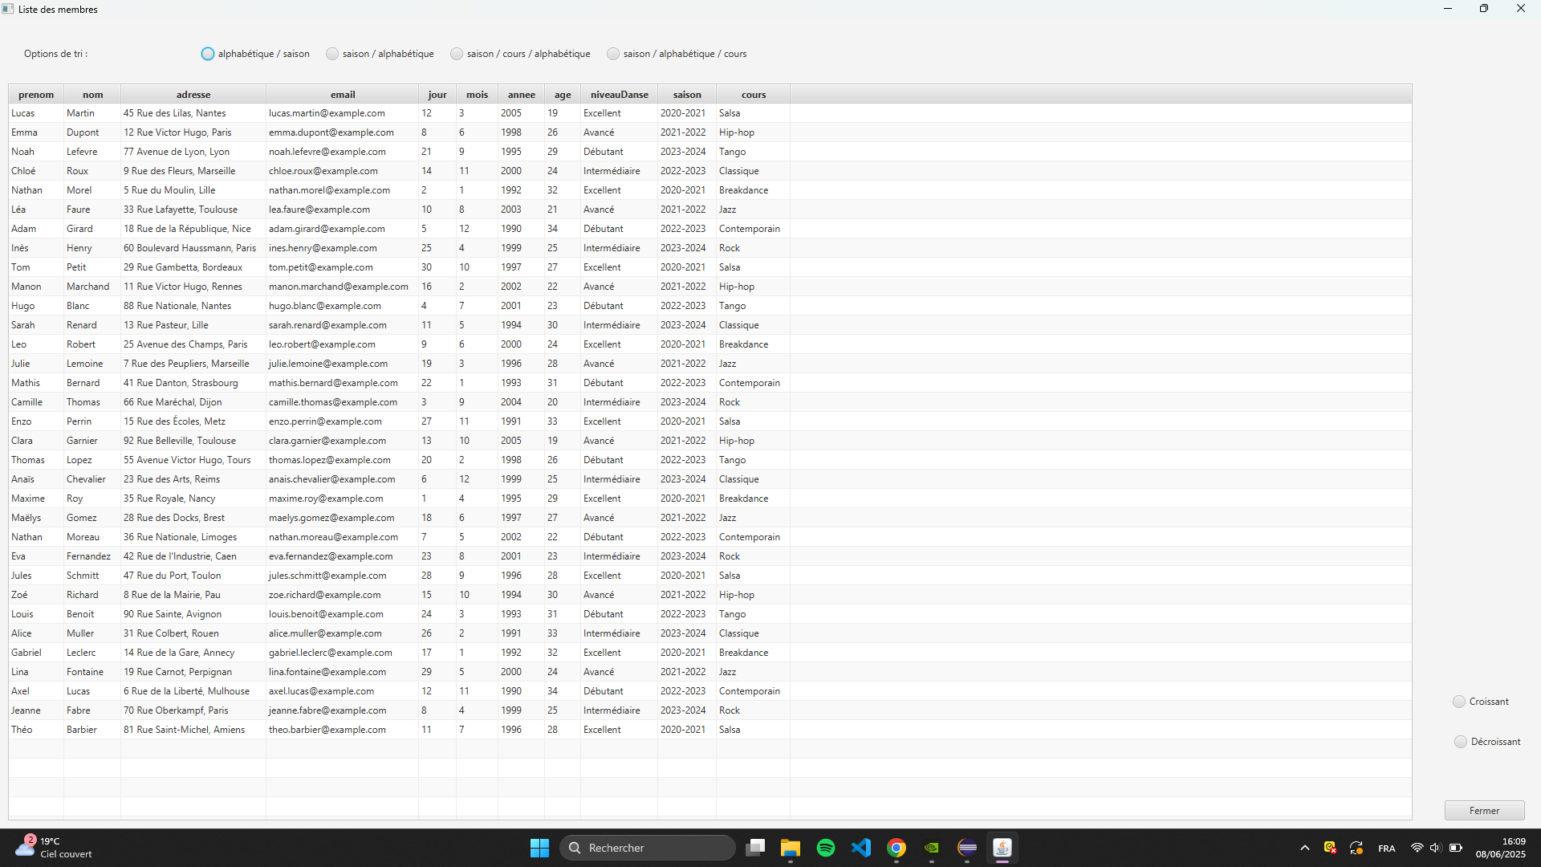
Task: Open Spotify from the taskbar
Action: point(825,848)
